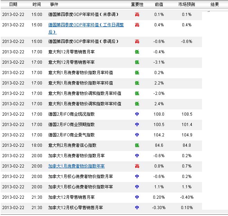Click the 结果 column header

click(215, 4)
